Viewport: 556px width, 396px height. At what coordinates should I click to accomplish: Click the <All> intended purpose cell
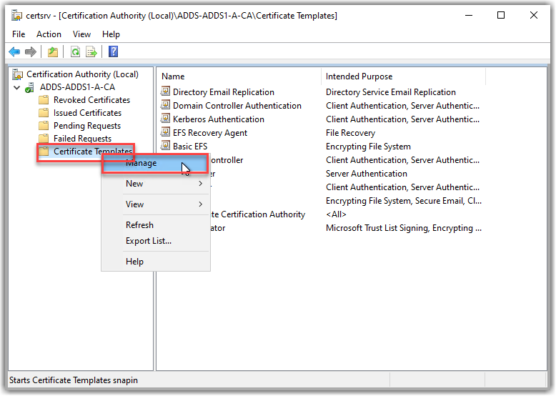point(336,214)
